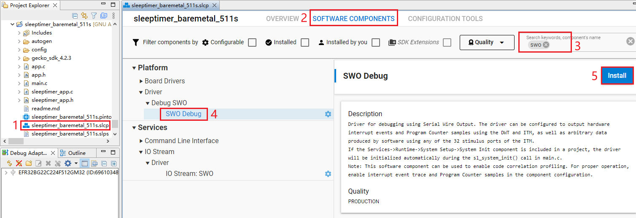This screenshot has height=218, width=636.
Task: Open configuration gear for SWO Debug row
Action: 328,114
